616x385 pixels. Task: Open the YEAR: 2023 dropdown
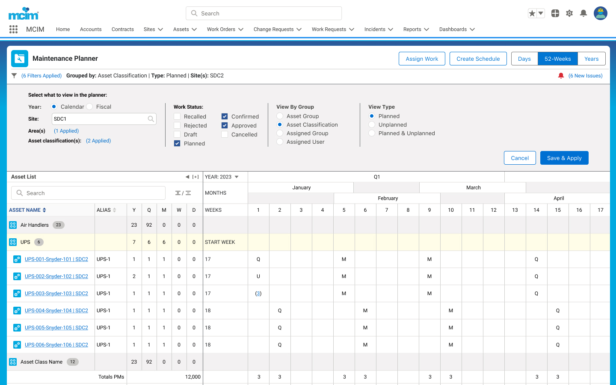[x=222, y=177]
